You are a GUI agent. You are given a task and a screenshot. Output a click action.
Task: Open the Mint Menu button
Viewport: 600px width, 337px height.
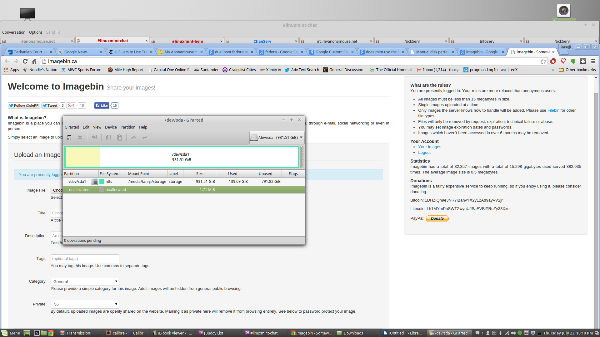(11, 333)
